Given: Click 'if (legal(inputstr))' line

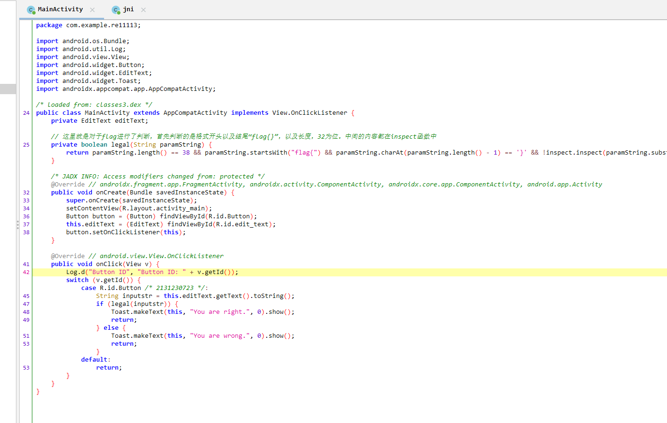Looking at the screenshot, I should coord(137,304).
